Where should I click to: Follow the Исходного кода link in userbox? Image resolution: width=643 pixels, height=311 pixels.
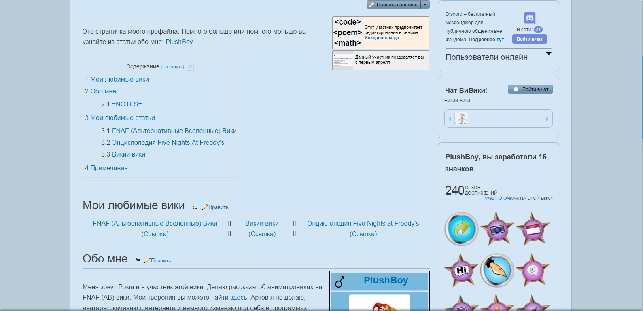click(382, 38)
